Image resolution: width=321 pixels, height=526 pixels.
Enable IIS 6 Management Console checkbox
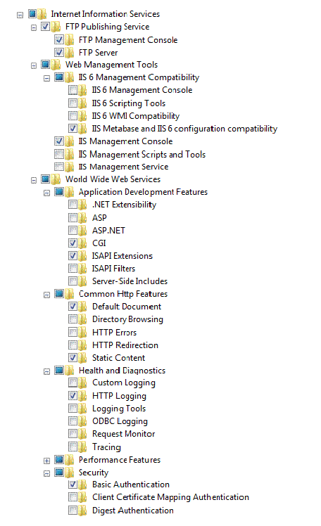click(x=73, y=89)
